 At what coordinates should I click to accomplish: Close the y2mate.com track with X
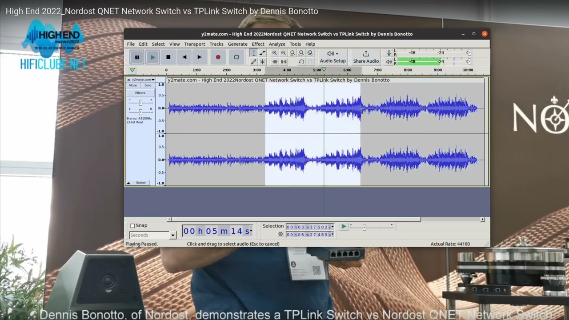click(128, 80)
